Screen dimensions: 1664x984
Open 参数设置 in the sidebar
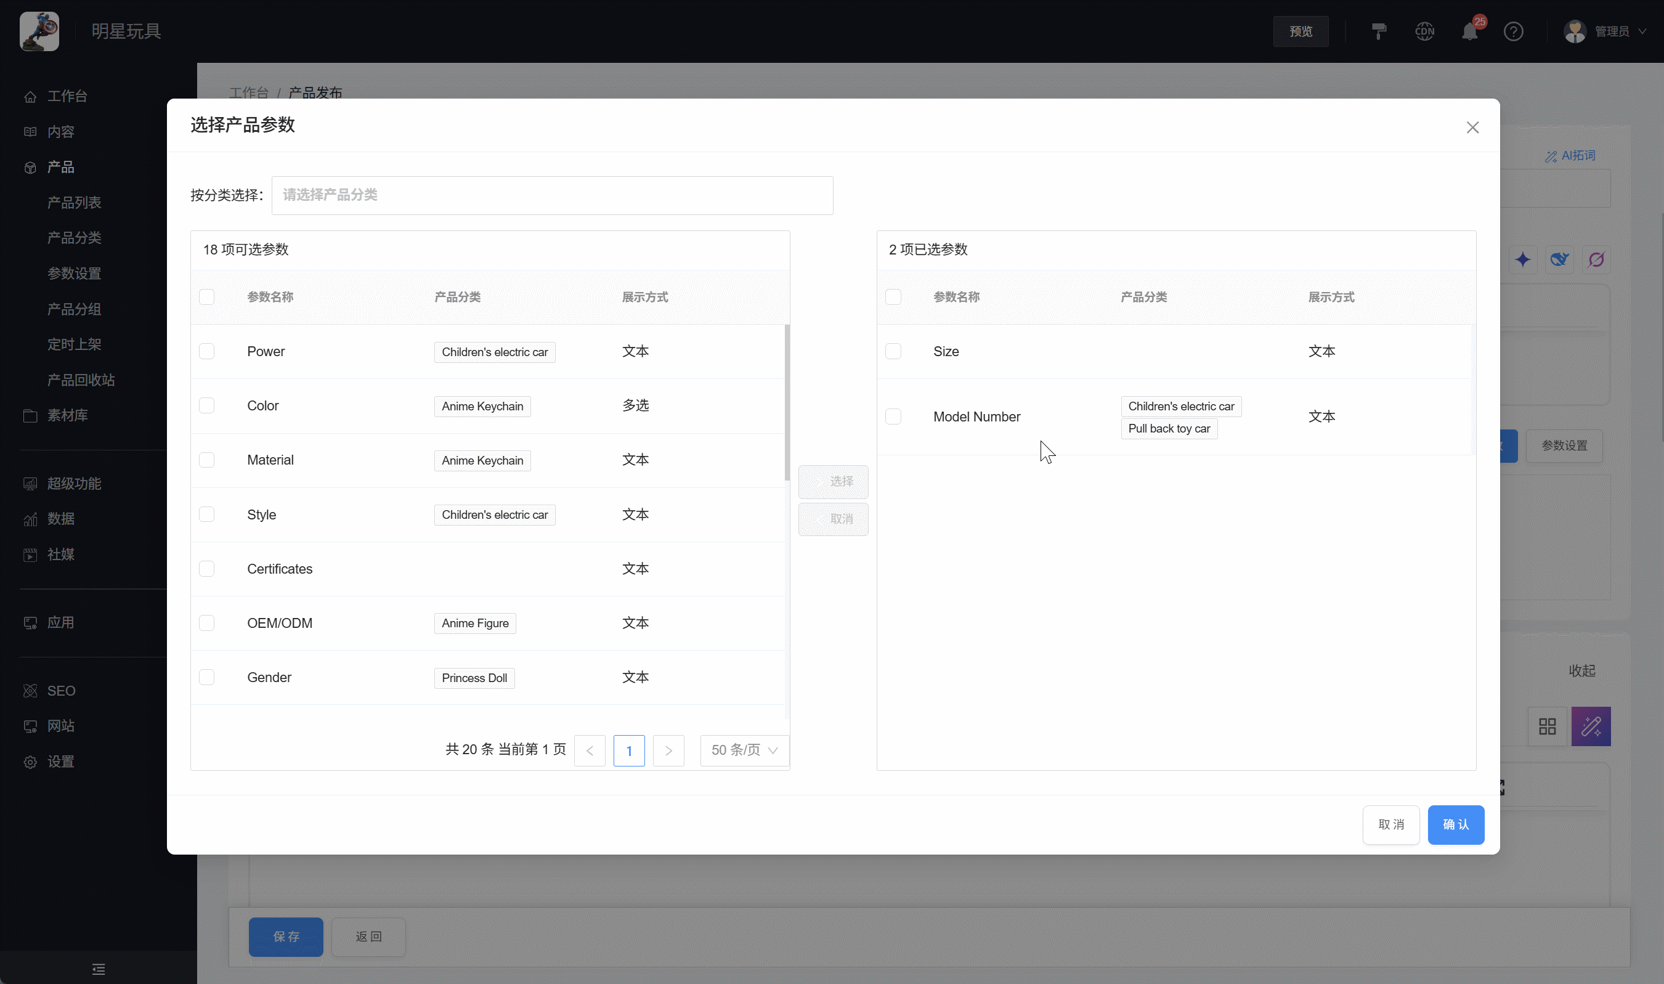tap(75, 273)
